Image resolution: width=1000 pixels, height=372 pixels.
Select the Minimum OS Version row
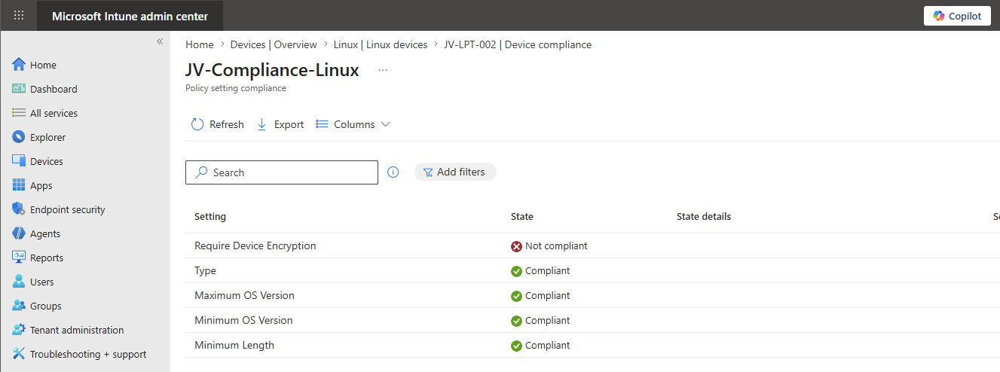tap(592, 320)
